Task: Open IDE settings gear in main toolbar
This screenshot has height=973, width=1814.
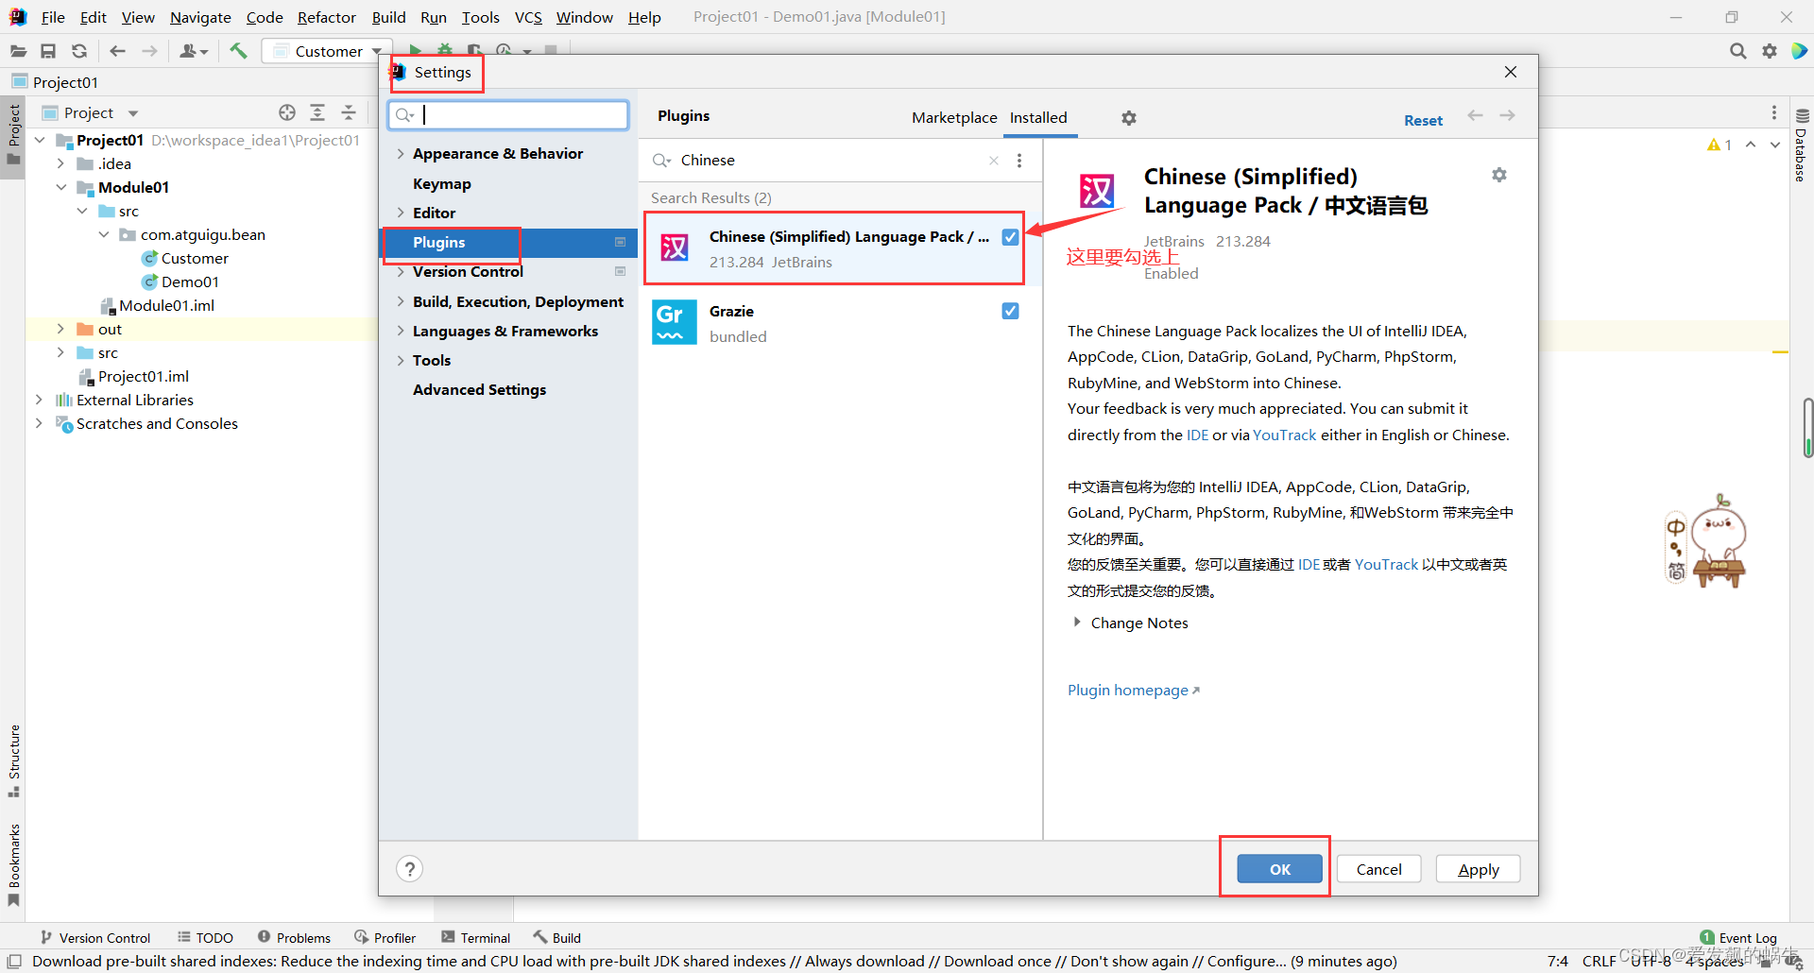Action: tap(1770, 51)
